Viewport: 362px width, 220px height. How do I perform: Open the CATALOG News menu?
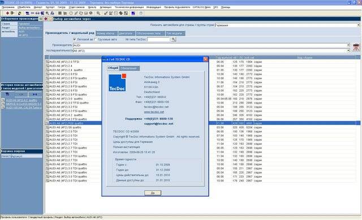click(x=201, y=7)
